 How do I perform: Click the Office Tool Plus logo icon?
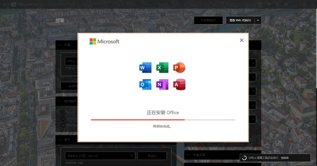pos(13,4)
